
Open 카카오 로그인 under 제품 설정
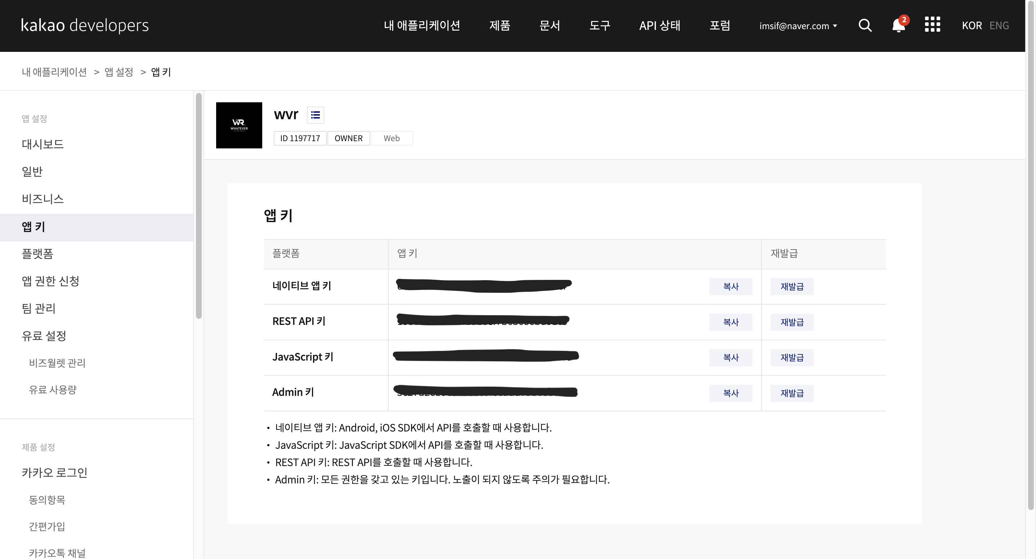(x=54, y=473)
